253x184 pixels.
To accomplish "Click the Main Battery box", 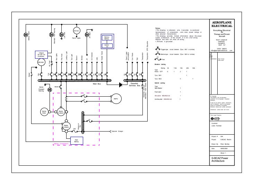I will [76, 140].
